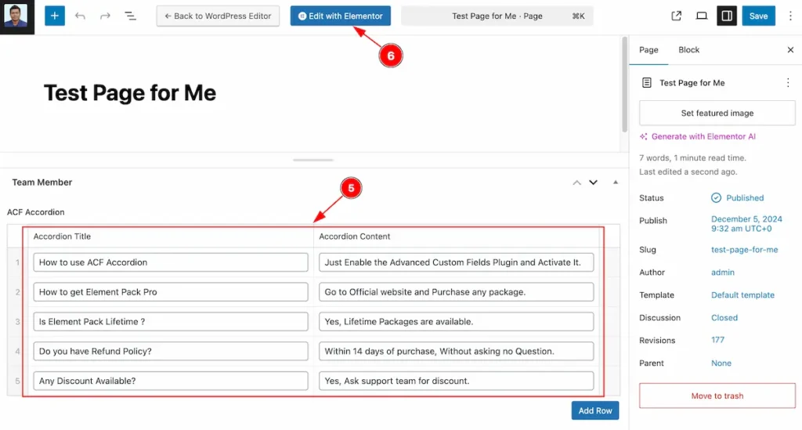Add a new row to ACF Accordion

click(x=595, y=410)
